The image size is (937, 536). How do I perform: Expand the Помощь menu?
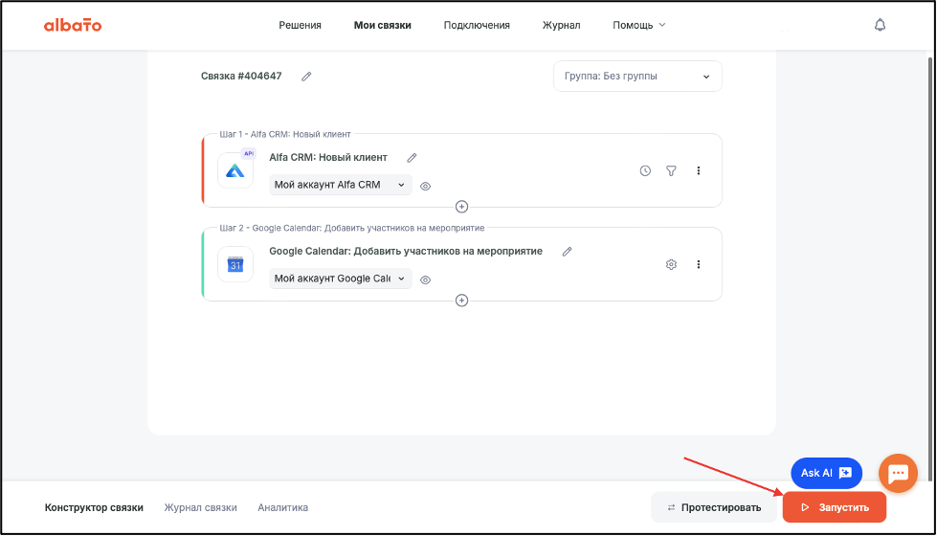pyautogui.click(x=638, y=25)
